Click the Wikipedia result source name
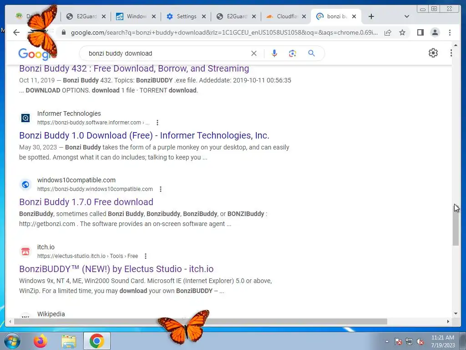This screenshot has width=466, height=350. pyautogui.click(x=51, y=314)
